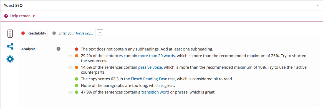Toggle eye highlight for transition words
Viewport: 323px width, 109px height.
[x=70, y=92]
